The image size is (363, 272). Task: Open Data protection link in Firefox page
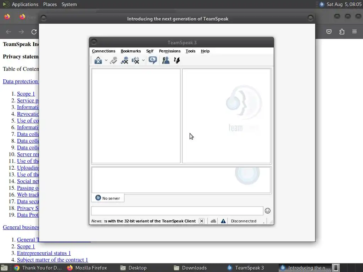[x=20, y=81]
